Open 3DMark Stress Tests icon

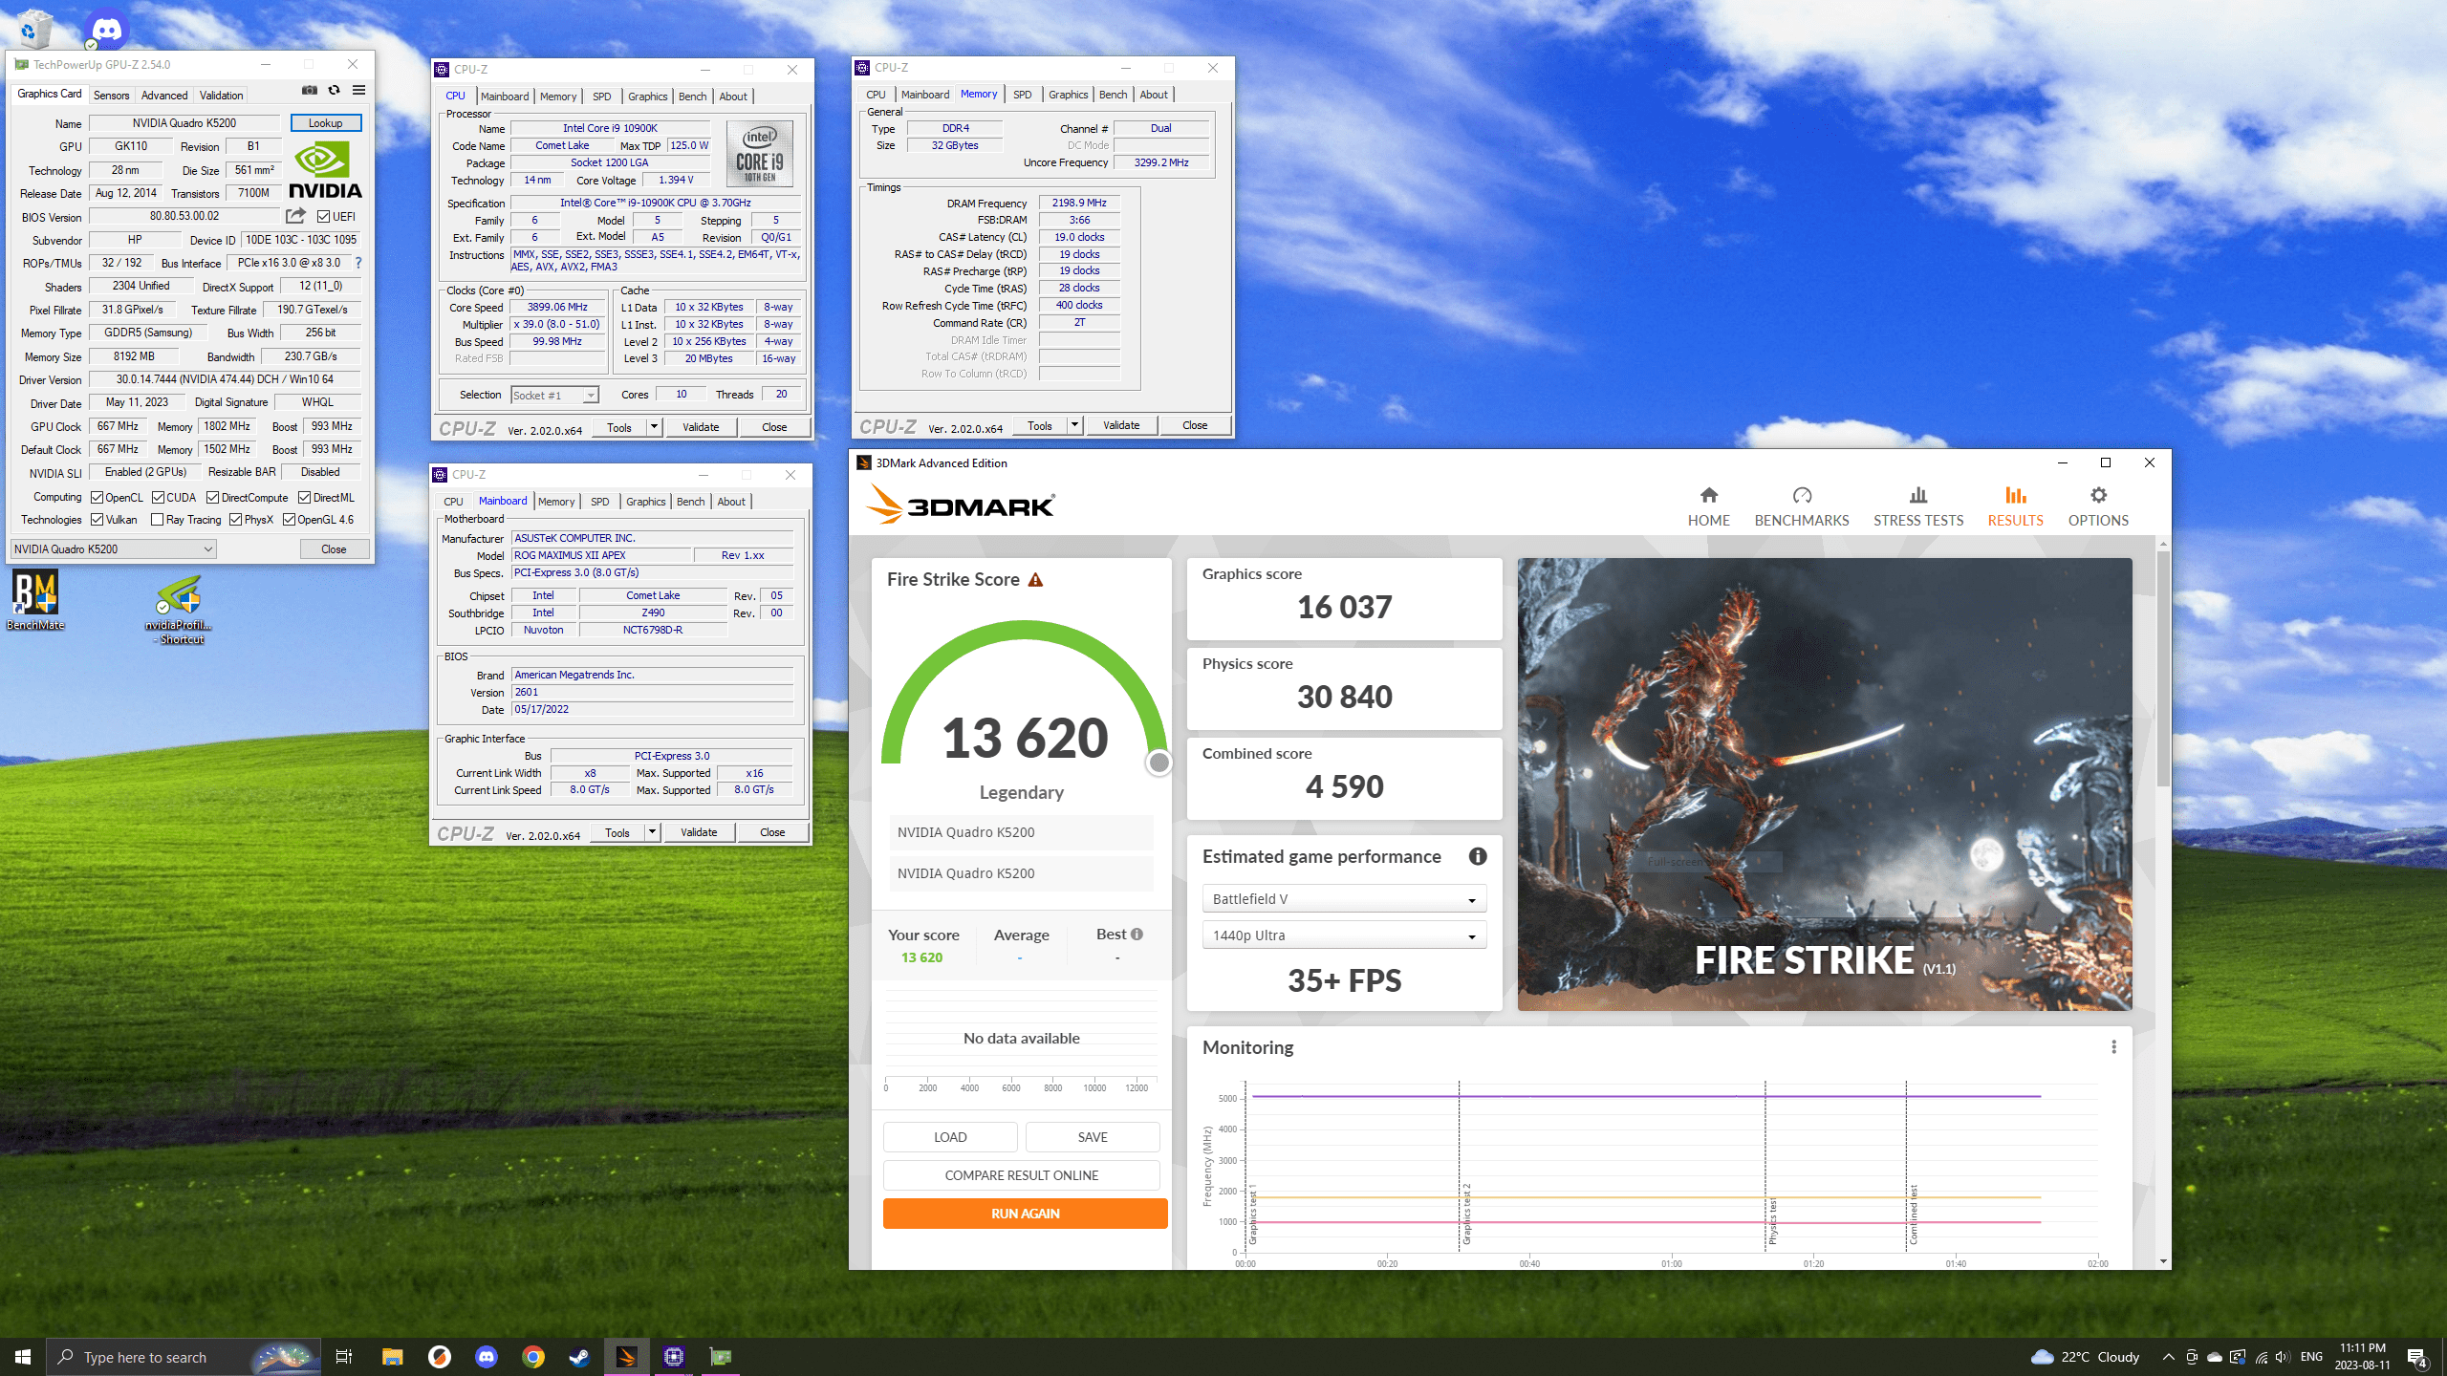[1917, 495]
